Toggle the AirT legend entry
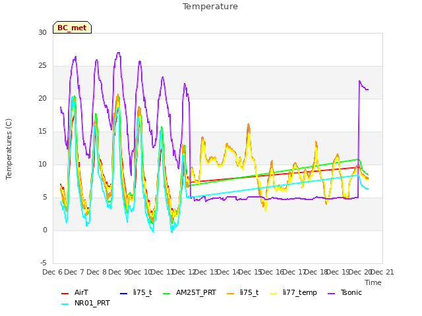 [75, 292]
